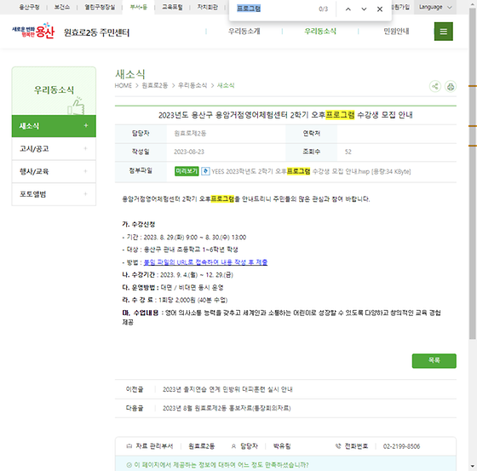Click 원효로2동 in the breadcrumb

coord(155,85)
